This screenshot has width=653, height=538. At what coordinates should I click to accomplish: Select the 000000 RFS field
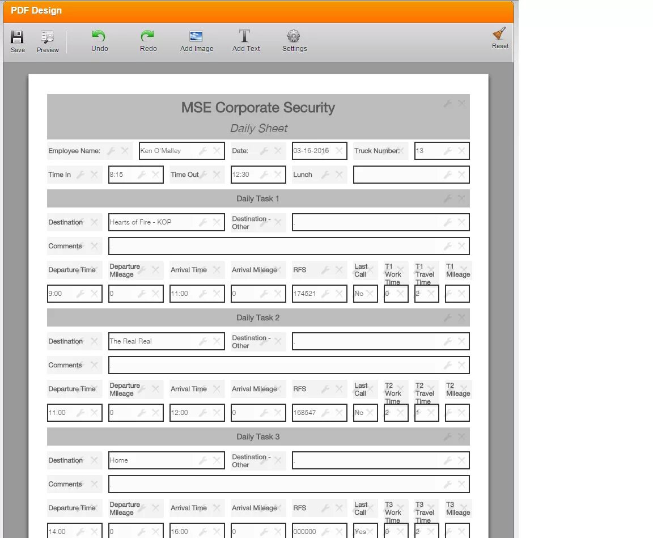320,531
